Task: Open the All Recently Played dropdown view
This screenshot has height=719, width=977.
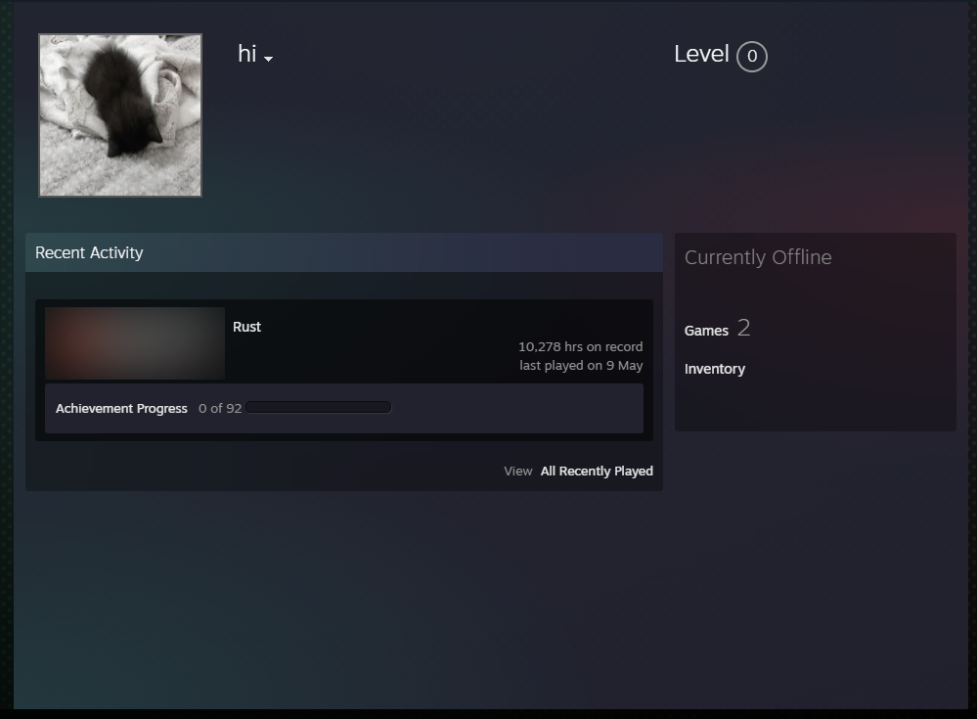Action: [597, 471]
